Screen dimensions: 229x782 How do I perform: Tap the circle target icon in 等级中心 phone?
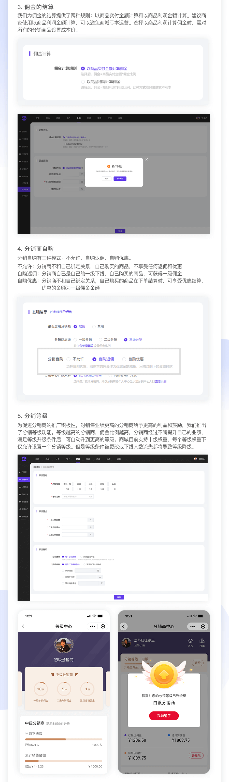click(103, 626)
